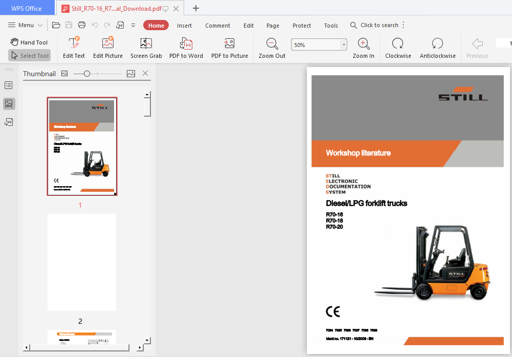Click the thumbnail size slider handle
Viewport: 512px width, 357px height.
tap(86, 74)
